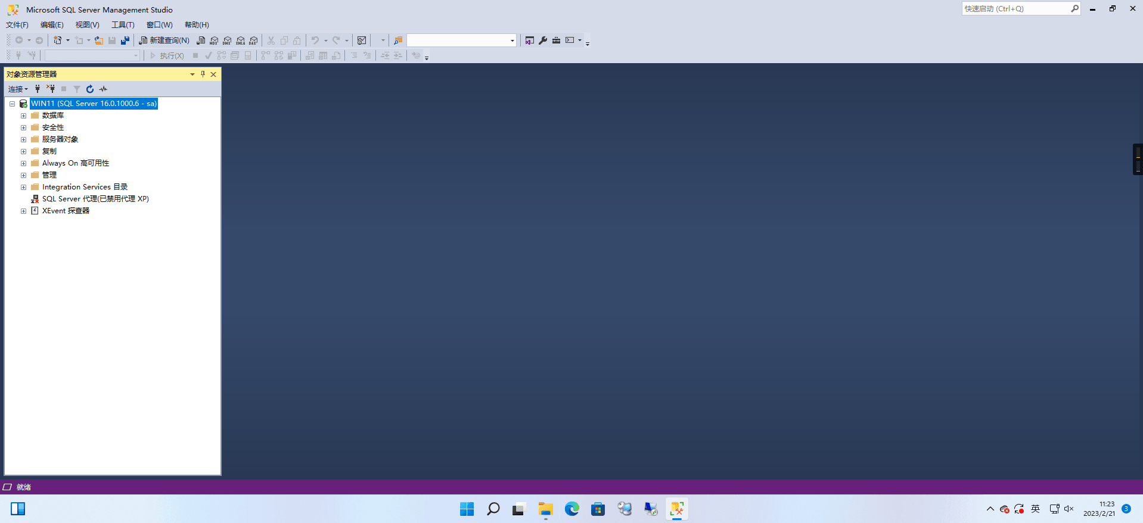This screenshot has height=523, width=1143.
Task: Click the 新建查询(N) button
Action: point(164,41)
